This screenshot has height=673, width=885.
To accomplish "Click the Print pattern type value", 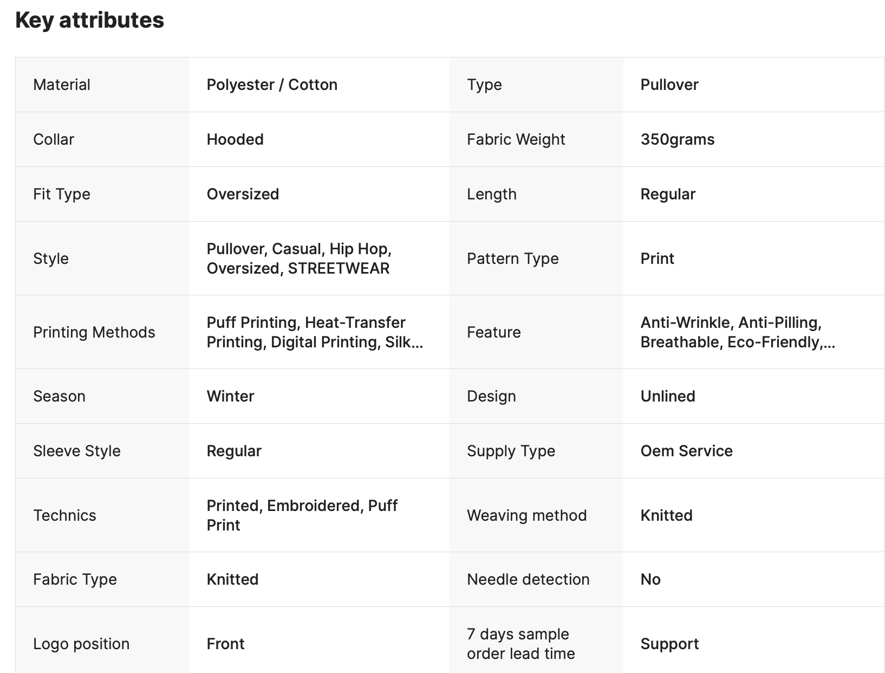I will [657, 258].
